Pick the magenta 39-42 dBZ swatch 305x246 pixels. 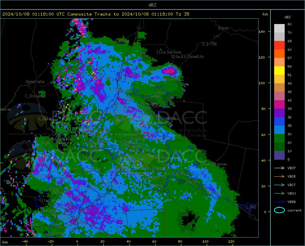[279, 105]
